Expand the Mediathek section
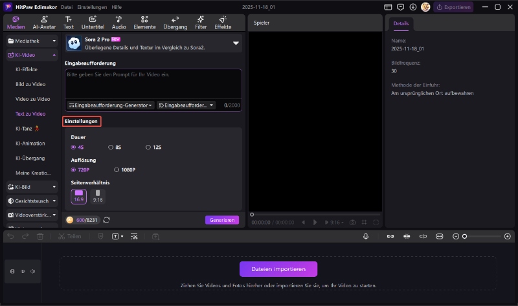The width and height of the screenshot is (518, 306). pos(32,41)
